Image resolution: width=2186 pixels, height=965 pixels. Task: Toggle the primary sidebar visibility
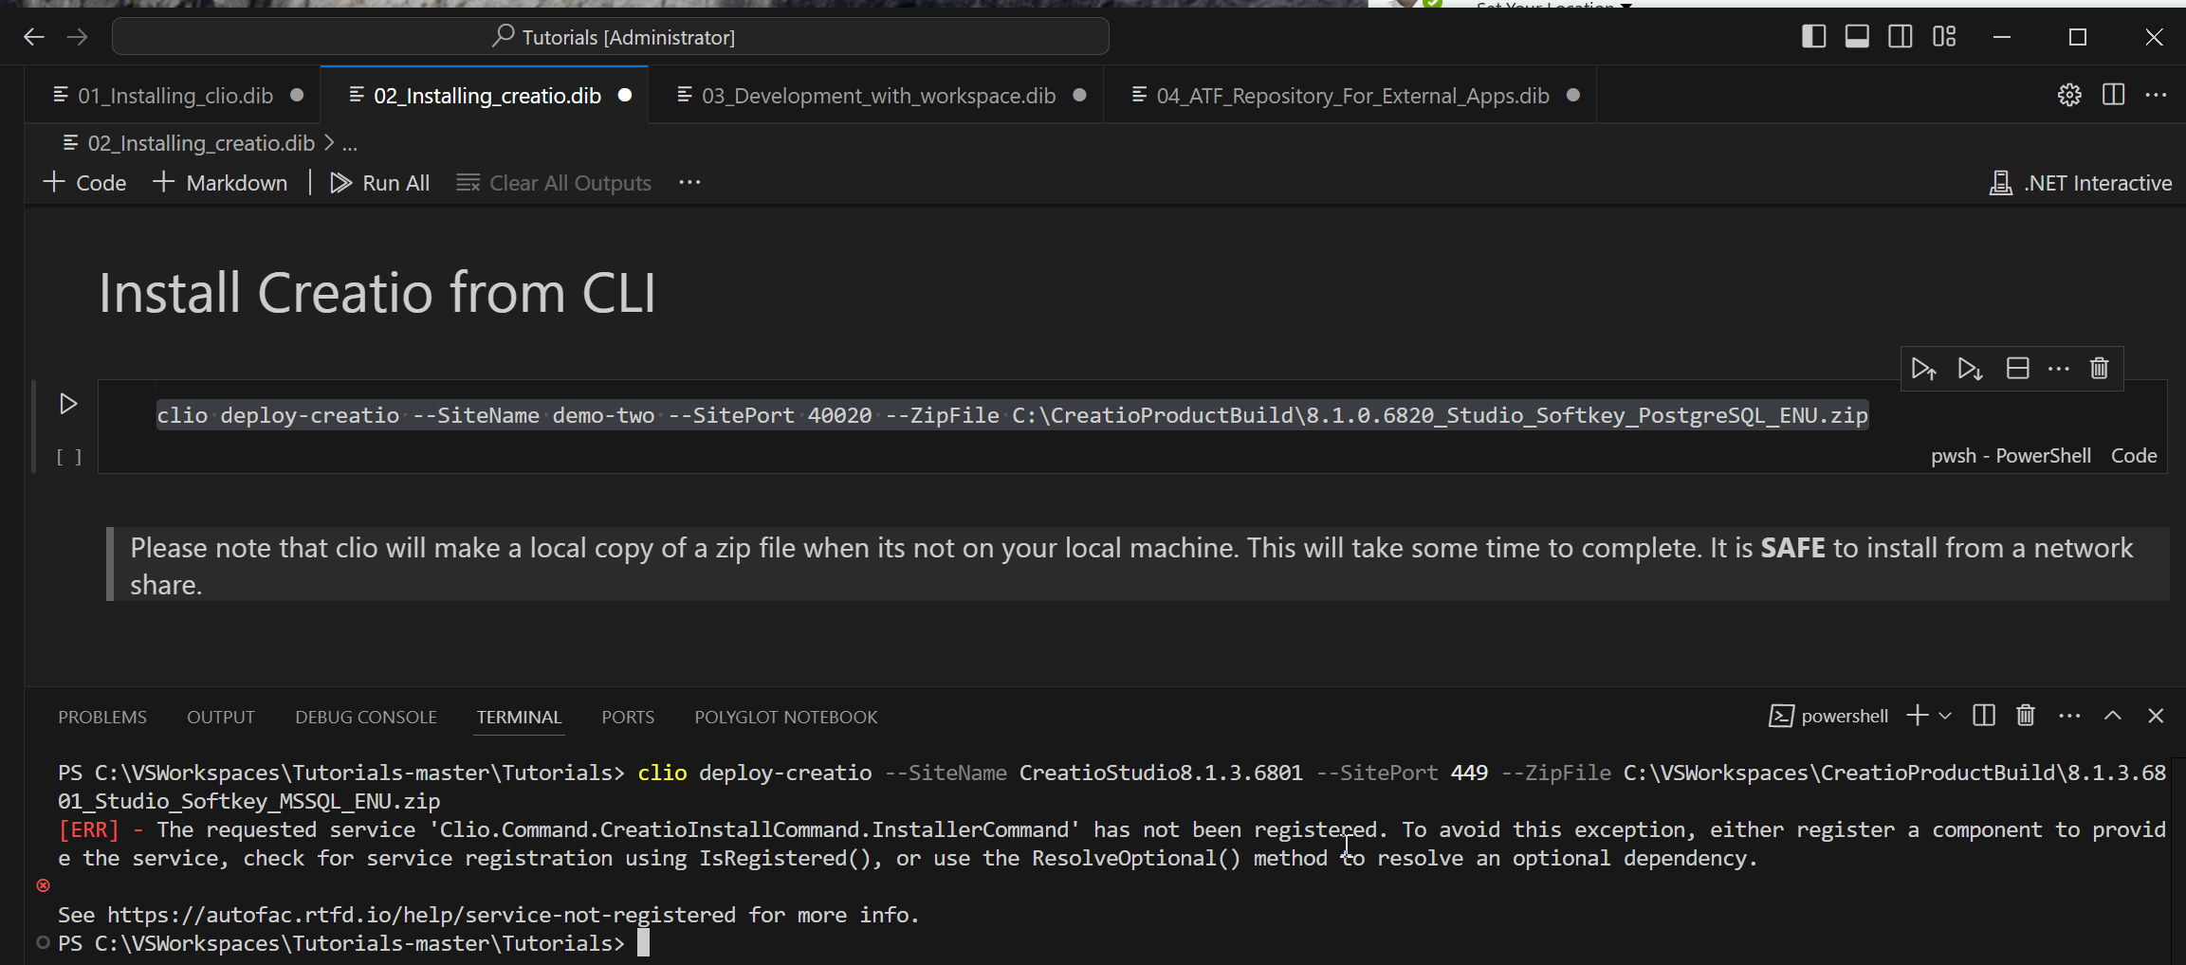pyautogui.click(x=1814, y=36)
